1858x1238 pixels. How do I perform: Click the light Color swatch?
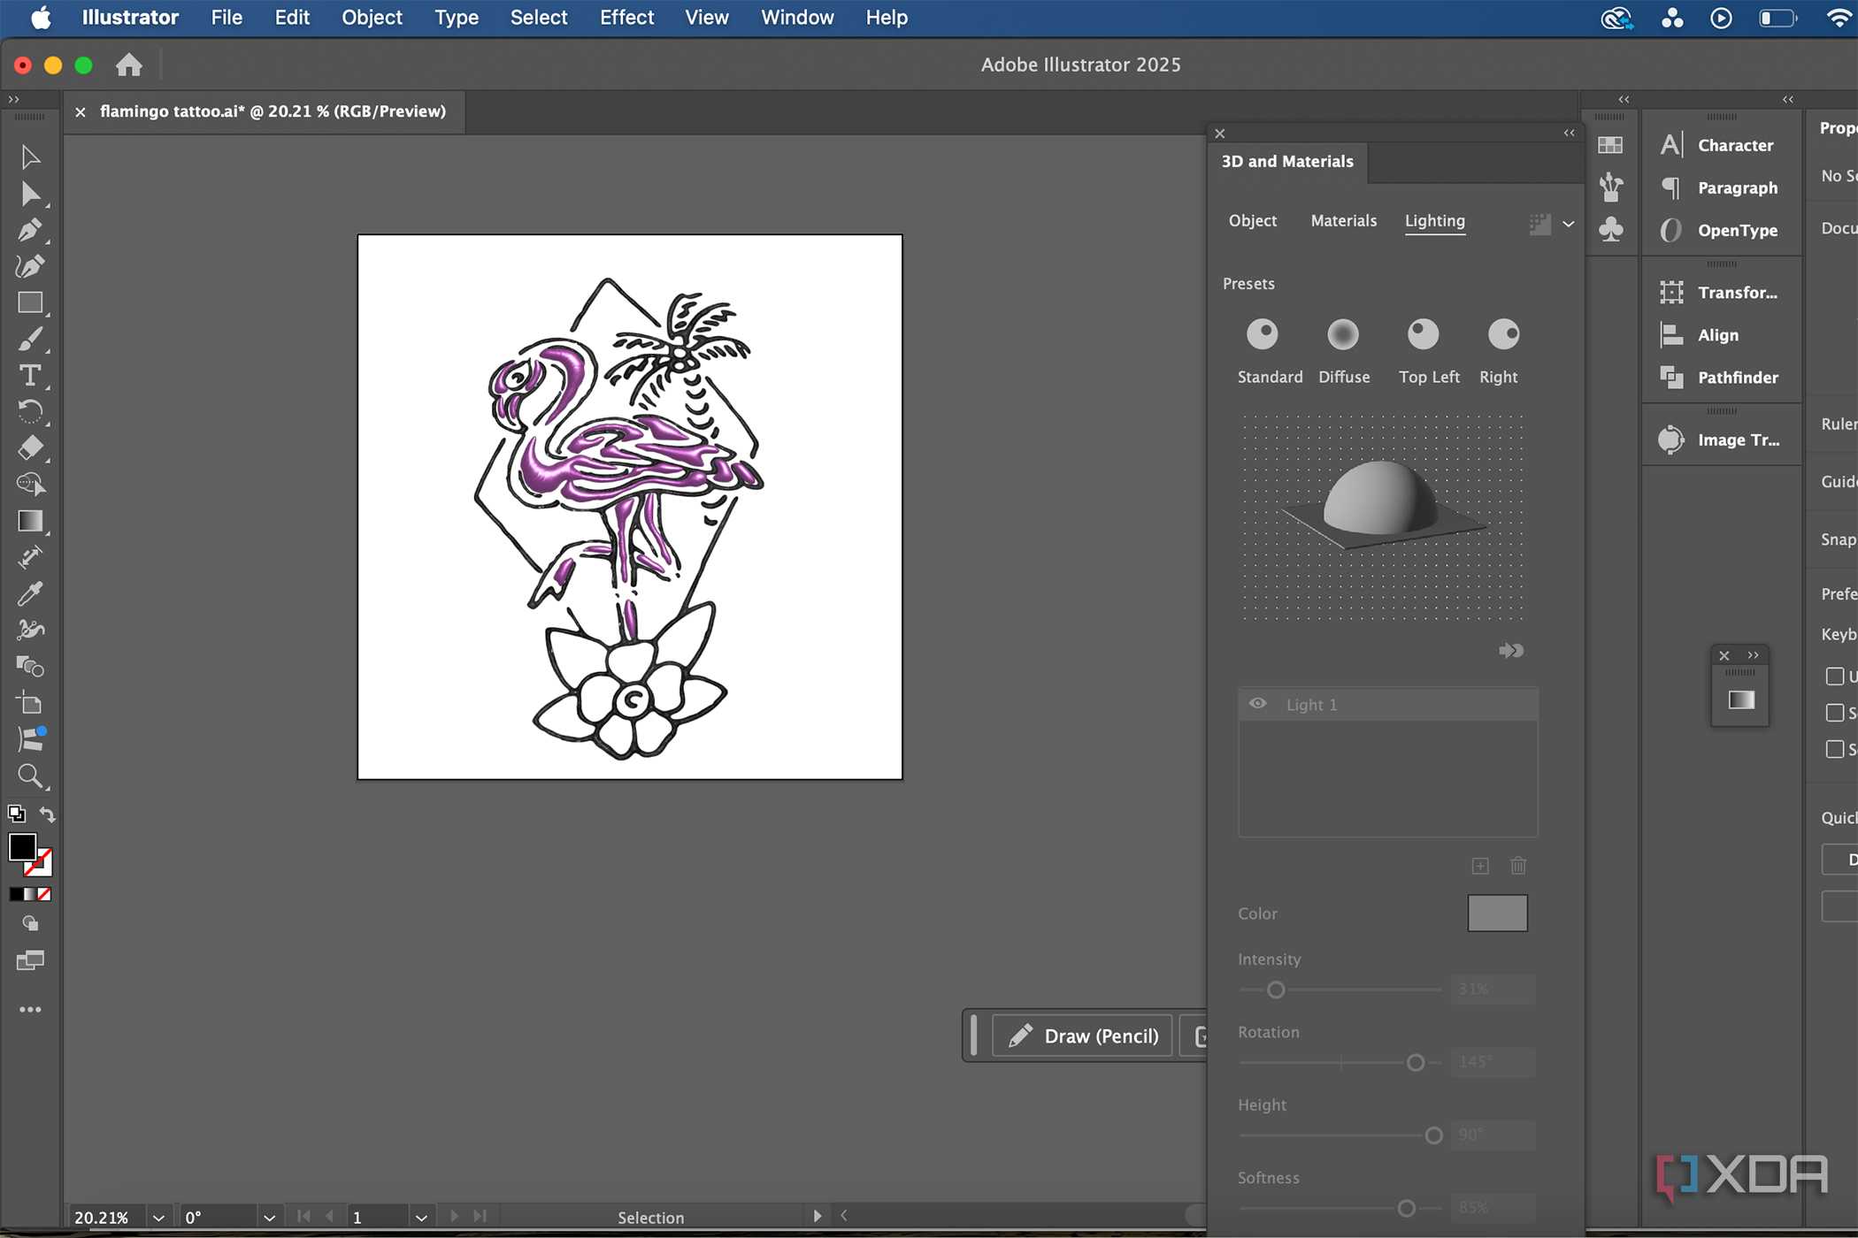click(x=1497, y=913)
